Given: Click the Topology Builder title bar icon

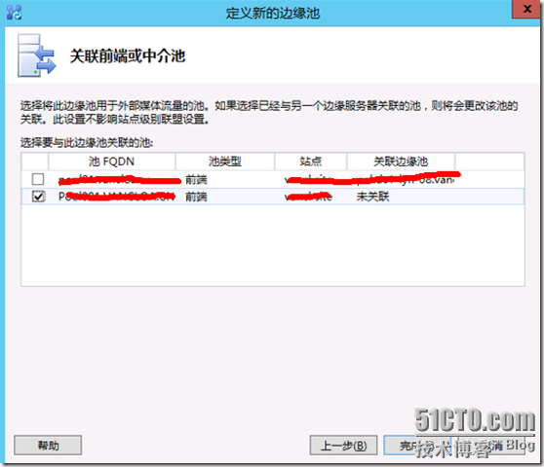Looking at the screenshot, I should point(14,13).
